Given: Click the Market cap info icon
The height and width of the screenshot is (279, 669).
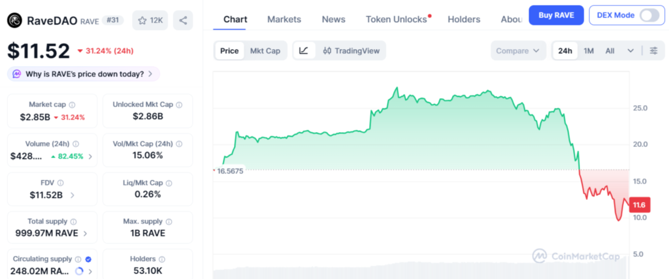Looking at the screenshot, I should [72, 105].
